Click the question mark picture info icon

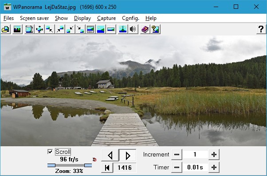pos(155,29)
